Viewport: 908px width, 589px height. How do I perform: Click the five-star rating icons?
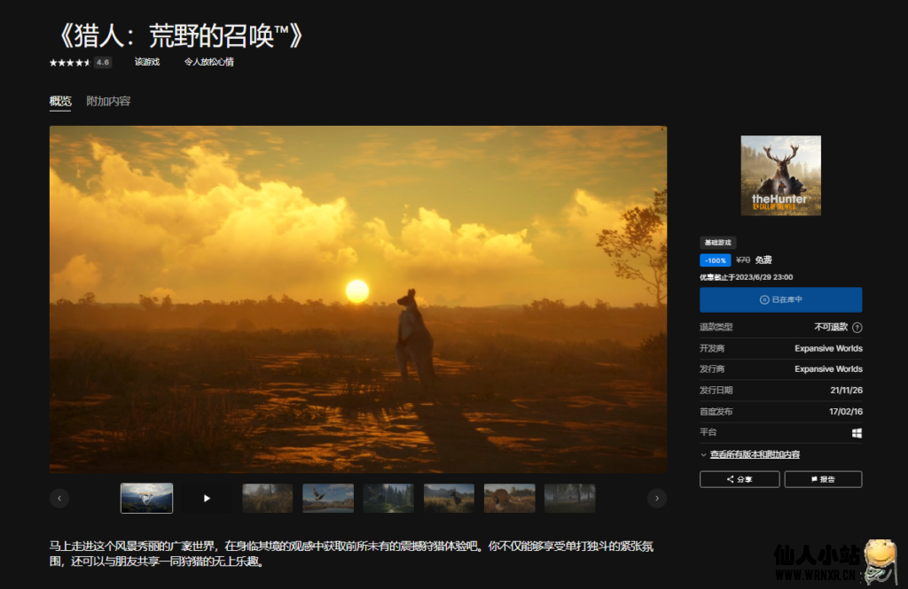tap(69, 63)
